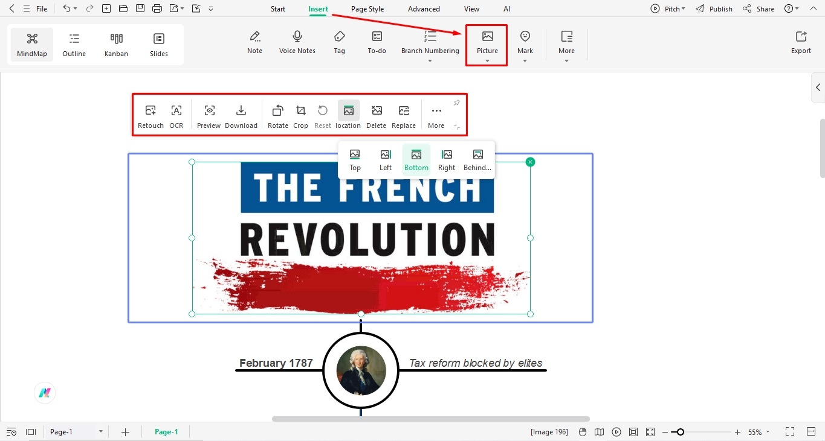Screen dimensions: 825x441
Task: Click the Share button
Action: click(x=759, y=9)
